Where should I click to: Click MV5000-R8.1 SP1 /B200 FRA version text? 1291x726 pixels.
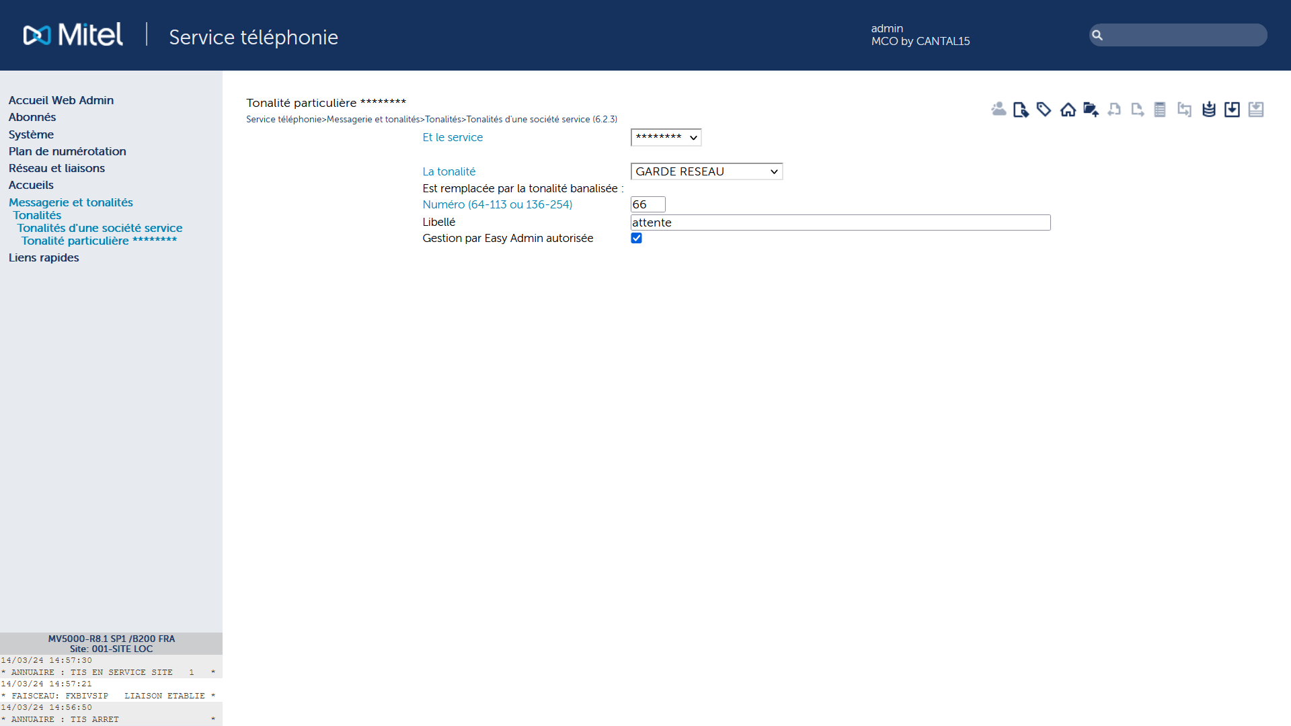(112, 639)
